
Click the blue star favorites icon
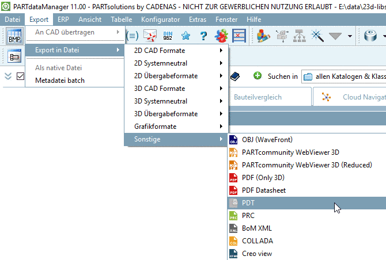point(186,36)
